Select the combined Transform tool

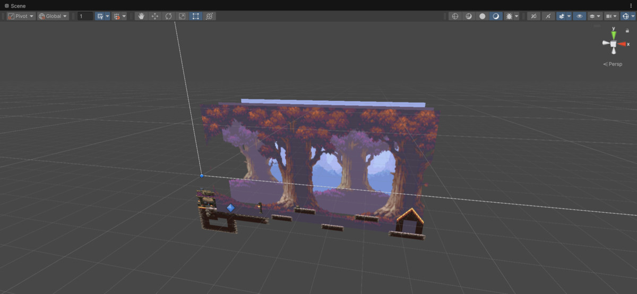pos(210,16)
